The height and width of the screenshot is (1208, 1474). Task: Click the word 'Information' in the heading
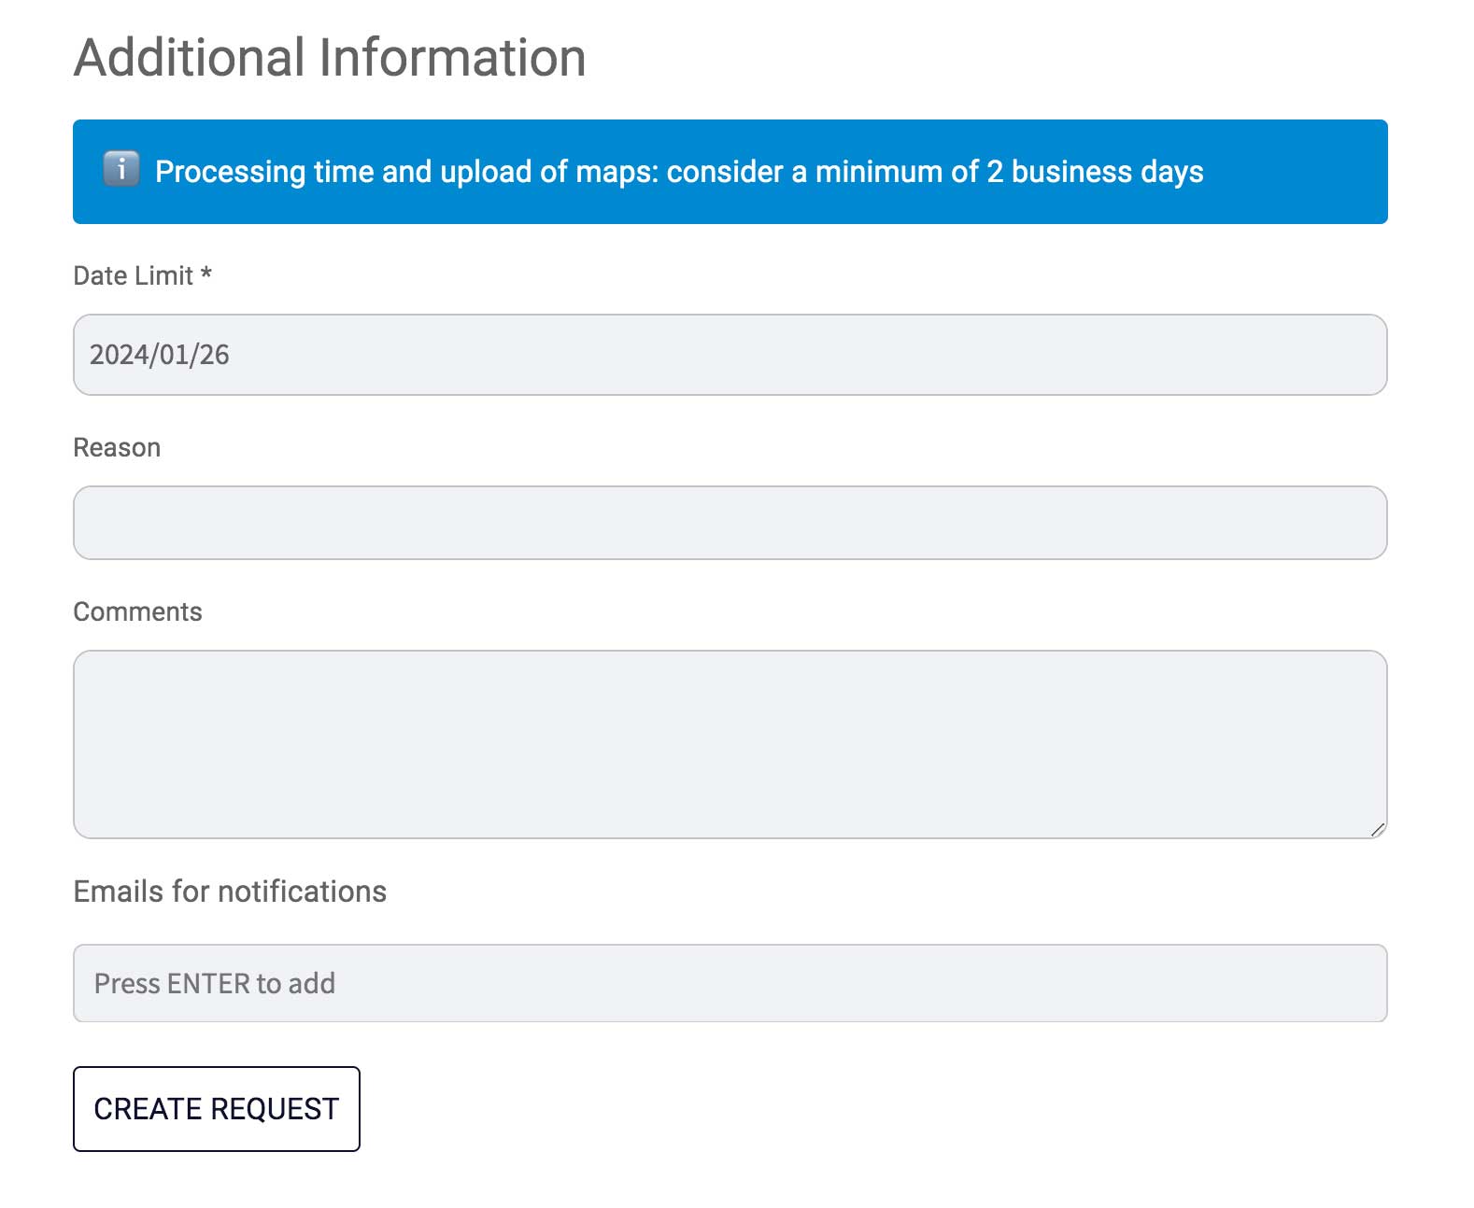452,58
